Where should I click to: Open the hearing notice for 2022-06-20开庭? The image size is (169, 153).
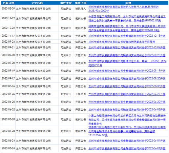click(x=127, y=102)
